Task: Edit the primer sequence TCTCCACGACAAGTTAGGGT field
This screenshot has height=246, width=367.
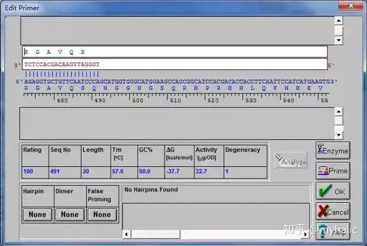Action: coord(174,64)
